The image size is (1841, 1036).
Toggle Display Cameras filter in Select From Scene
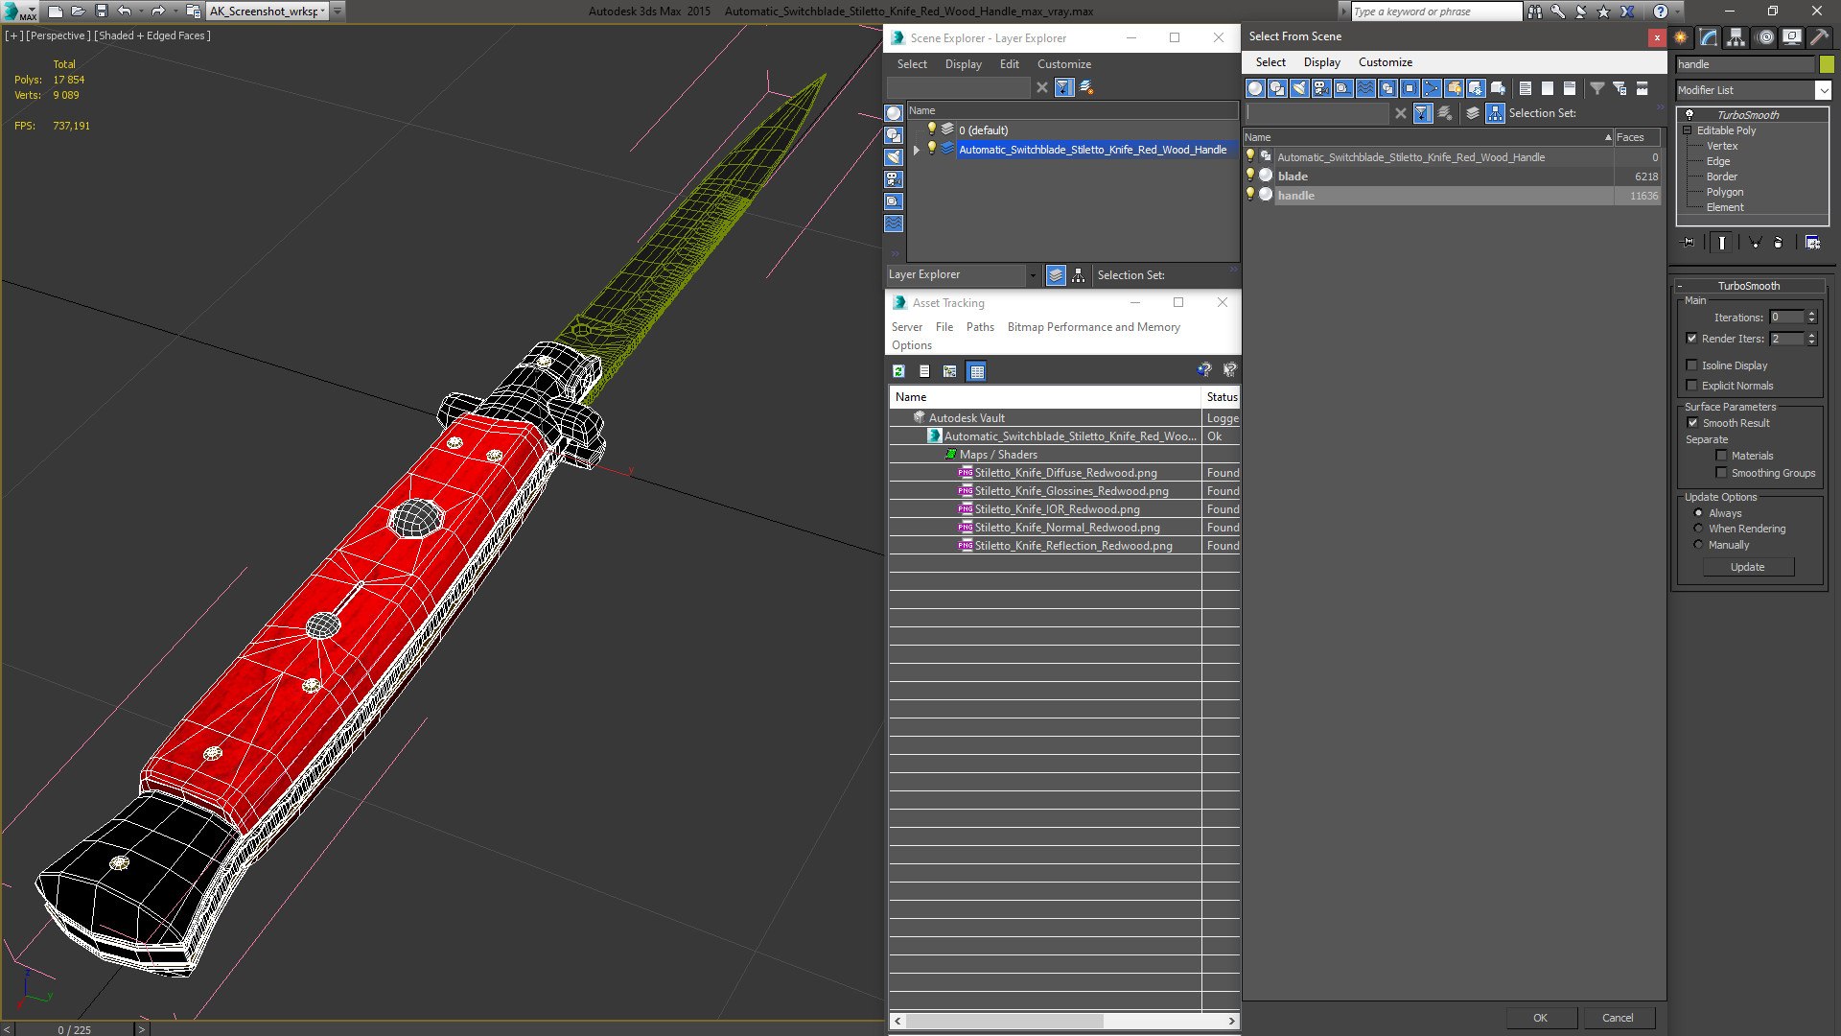[x=1321, y=88]
